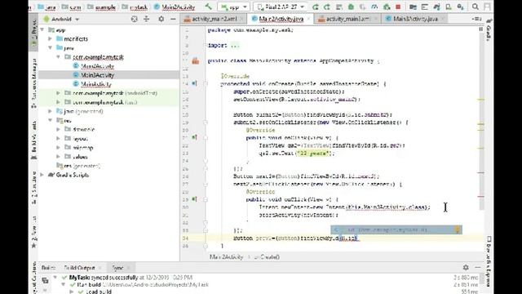Select MainActivity in the project tree
The height and width of the screenshot is (294, 522).
(x=96, y=84)
